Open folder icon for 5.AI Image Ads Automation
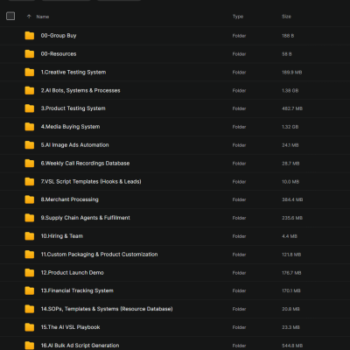The width and height of the screenshot is (350, 350). (30, 145)
